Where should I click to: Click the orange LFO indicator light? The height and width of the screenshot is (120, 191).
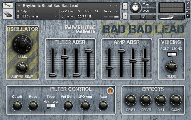tap(110, 91)
